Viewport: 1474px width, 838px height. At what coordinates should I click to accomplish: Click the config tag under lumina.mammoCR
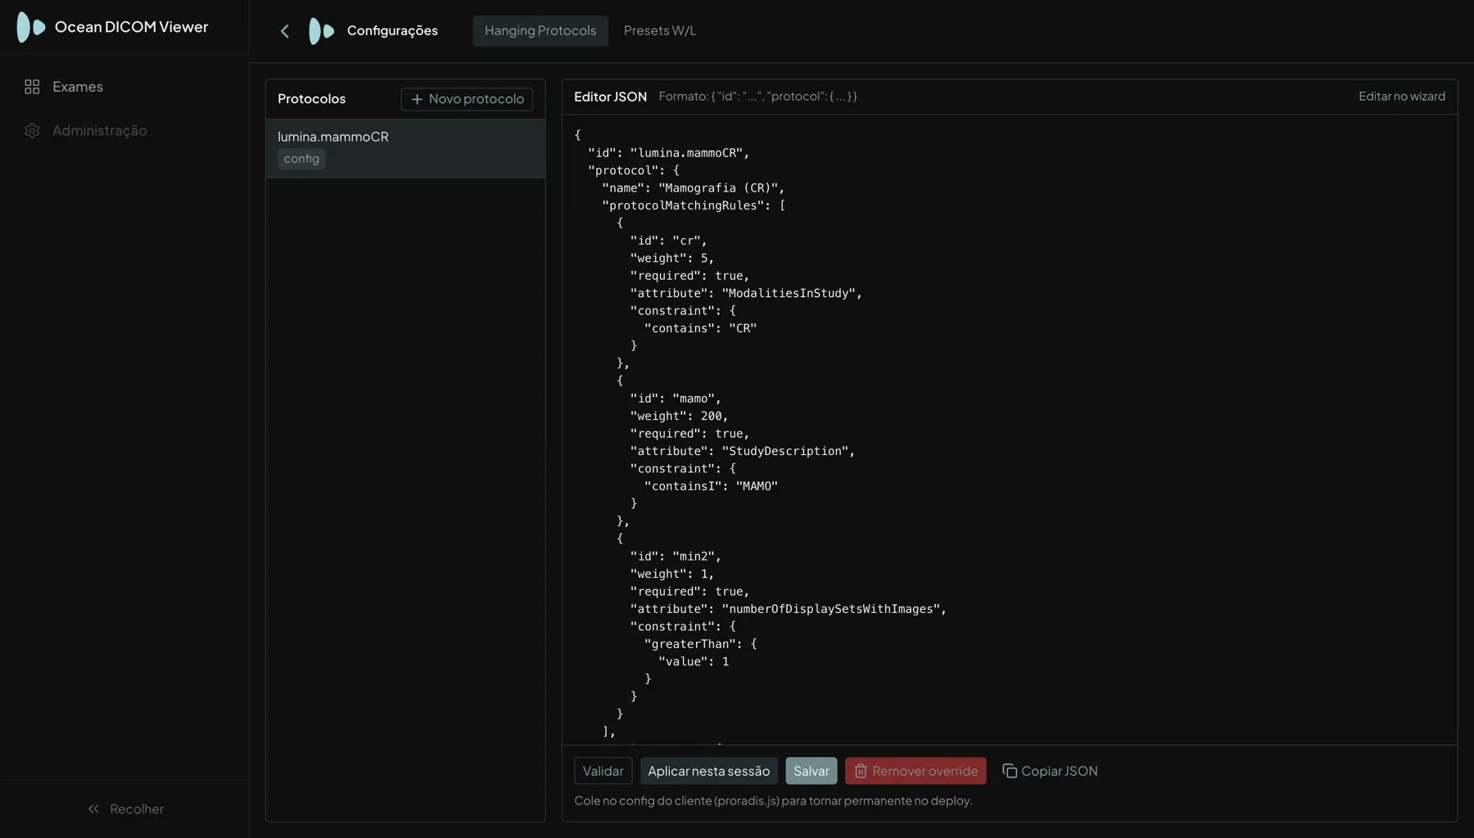point(301,159)
